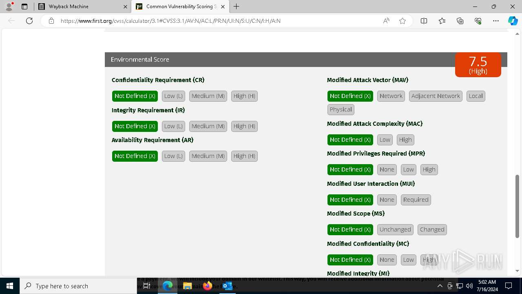Set Modified Privileges Required to Not Defined
This screenshot has height=294, width=522.
tap(350, 169)
